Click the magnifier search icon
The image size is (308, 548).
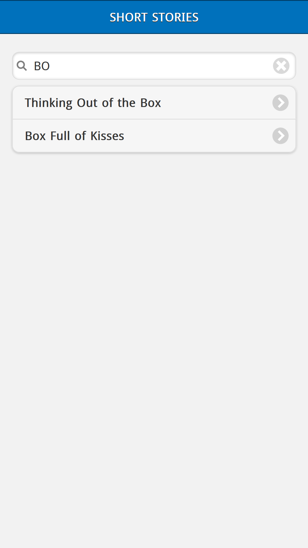(22, 66)
